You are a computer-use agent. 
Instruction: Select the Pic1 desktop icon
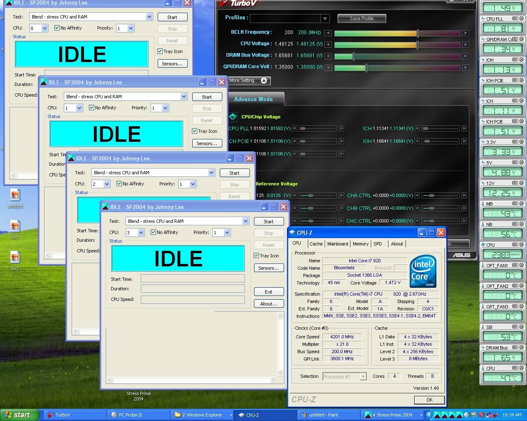[x=15, y=229]
